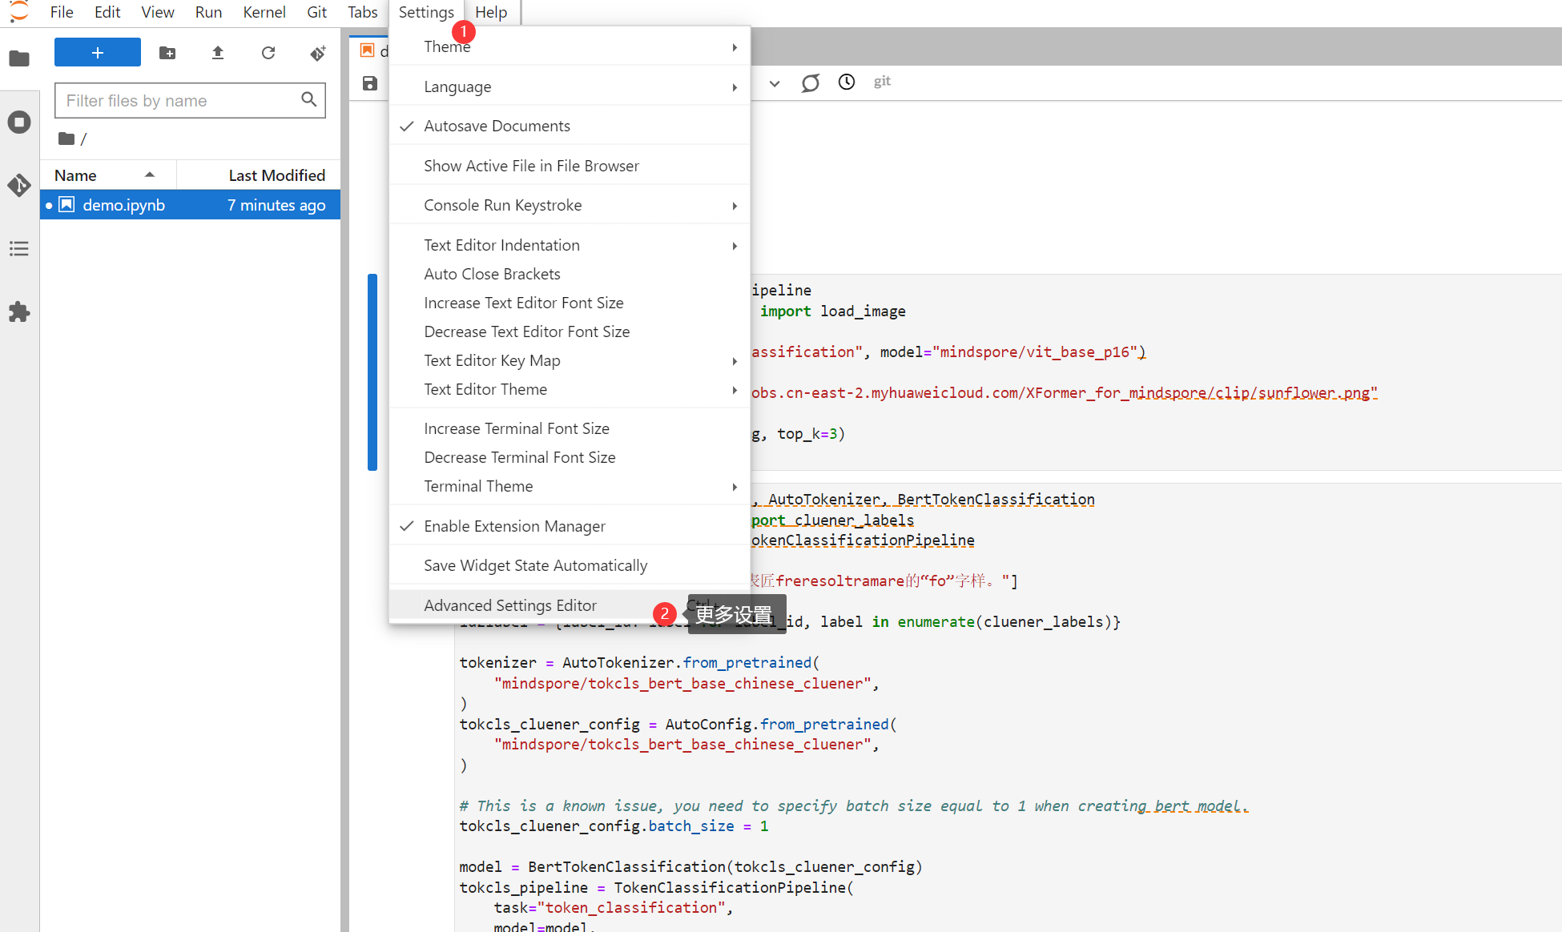Image resolution: width=1562 pixels, height=932 pixels.
Task: Toggle Save Widget State Automatically
Action: tap(535, 565)
